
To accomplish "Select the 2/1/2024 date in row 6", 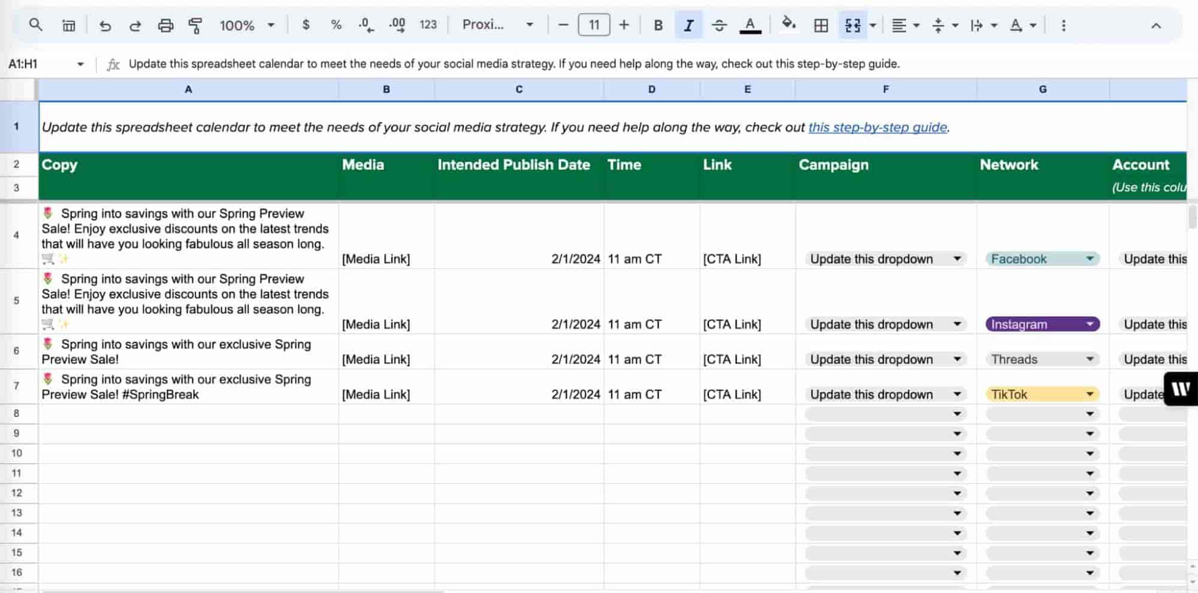I will [575, 359].
